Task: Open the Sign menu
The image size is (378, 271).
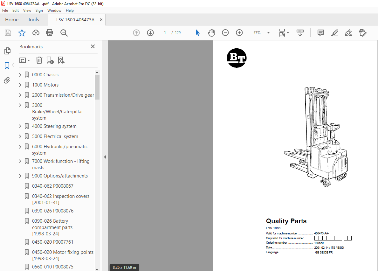Action: tap(39, 10)
